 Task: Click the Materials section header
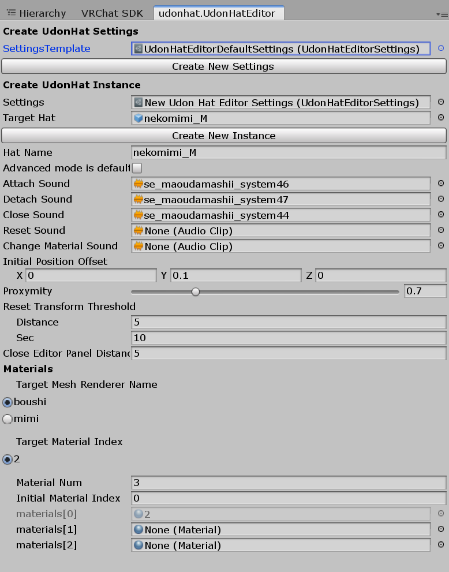[28, 369]
